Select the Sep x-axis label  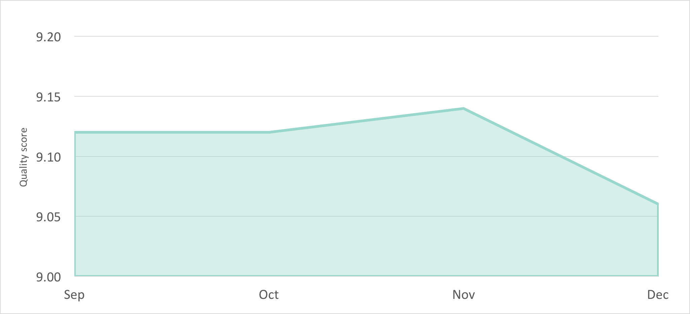[74, 295]
